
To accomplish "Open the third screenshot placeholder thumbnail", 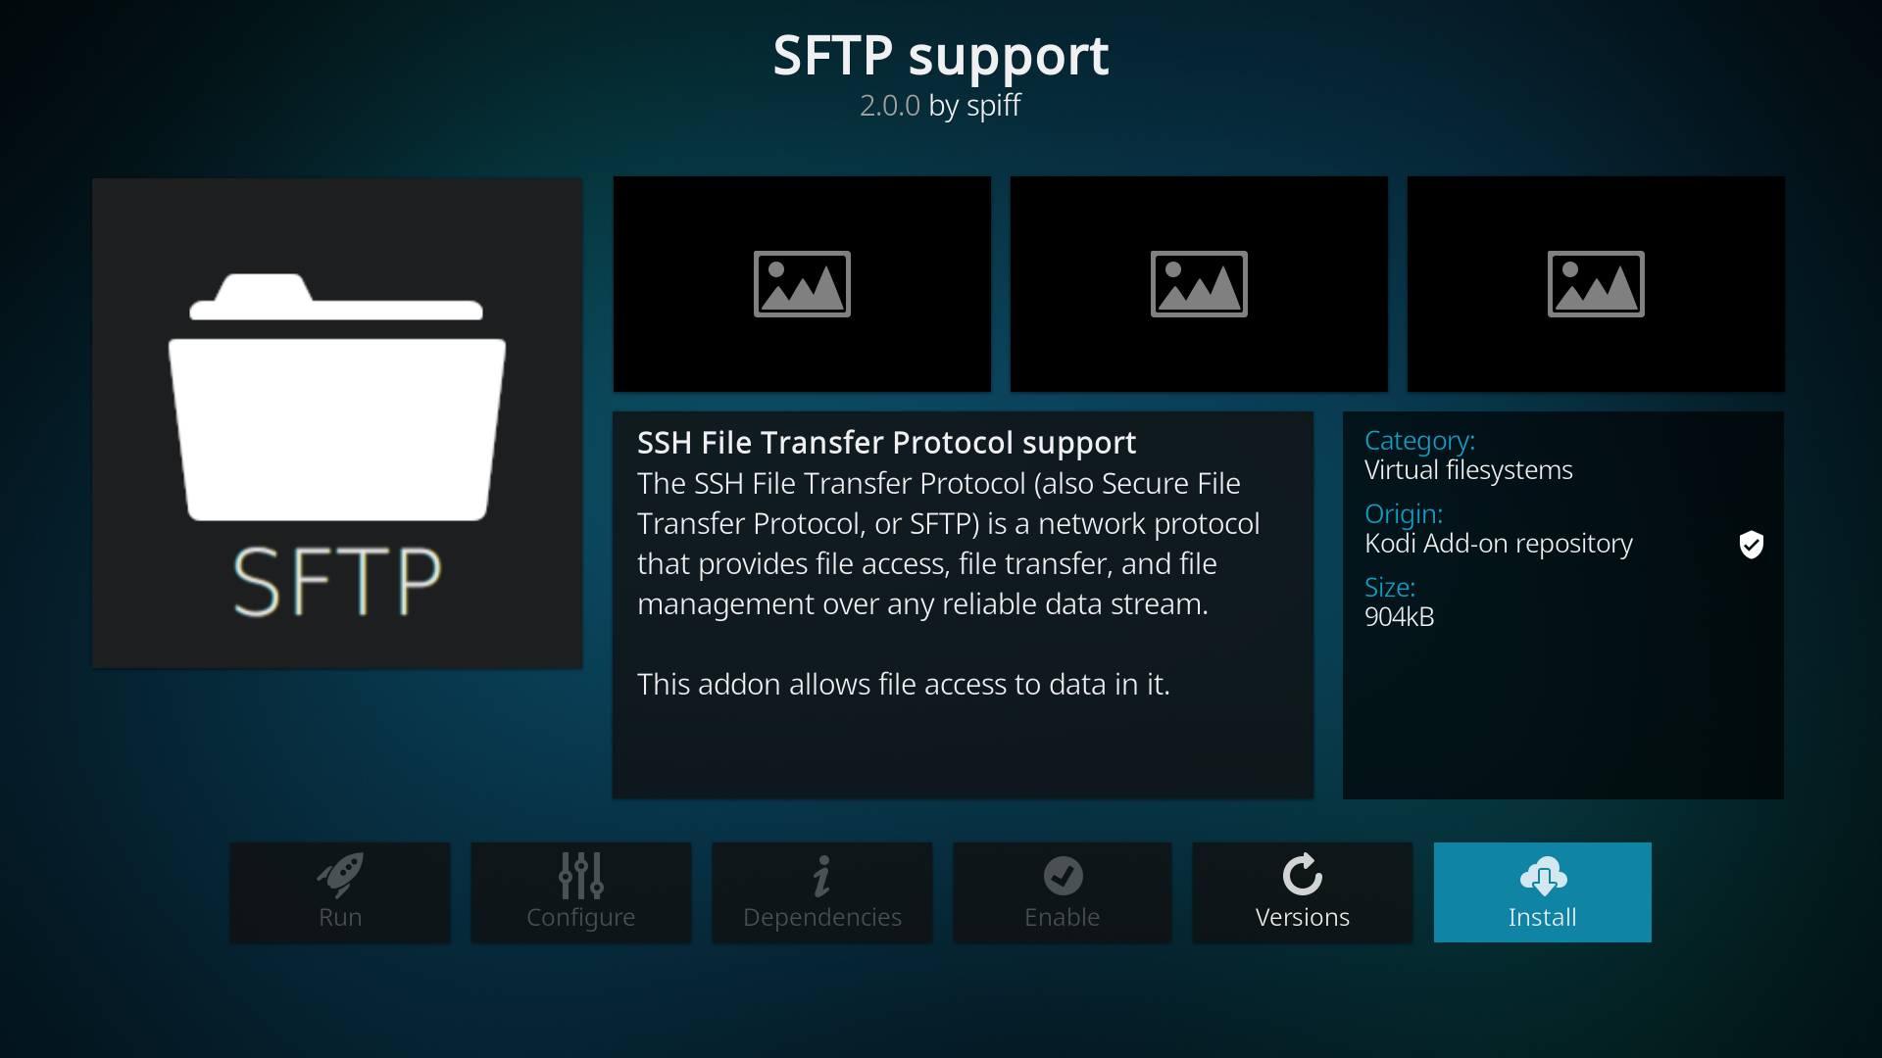I will coord(1596,284).
